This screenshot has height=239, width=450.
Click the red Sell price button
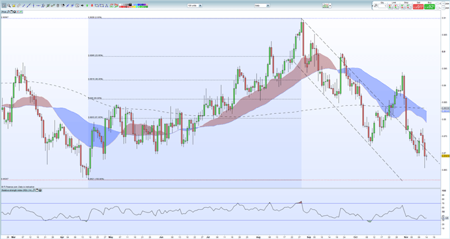pos(418,7)
